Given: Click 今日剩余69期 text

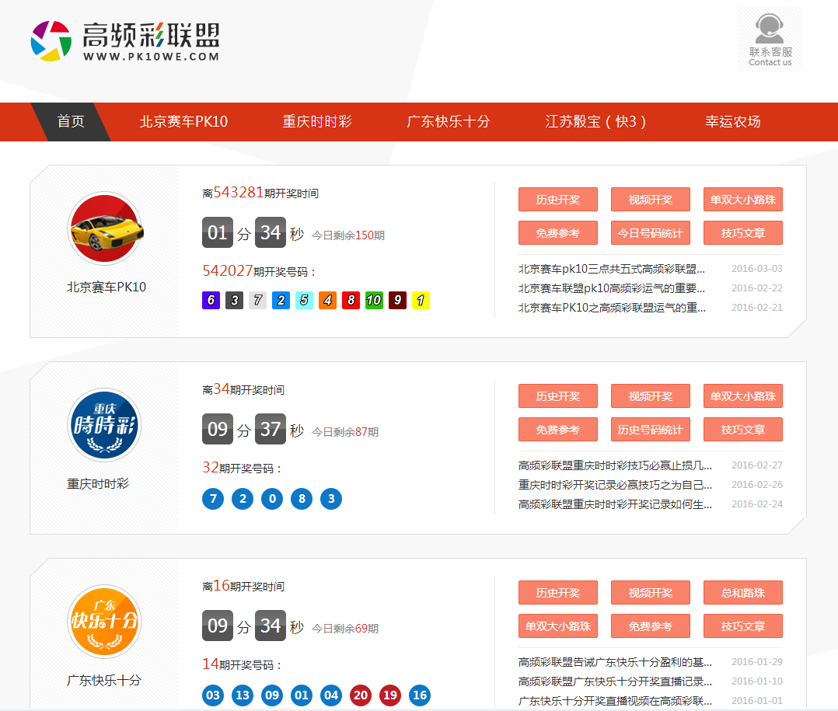Looking at the screenshot, I should click(344, 629).
